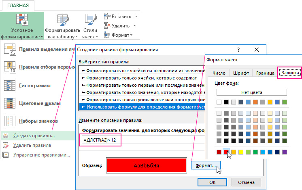The height and width of the screenshot is (190, 302).
Task: Pick the light blue standard color swatch
Action: (263, 152)
